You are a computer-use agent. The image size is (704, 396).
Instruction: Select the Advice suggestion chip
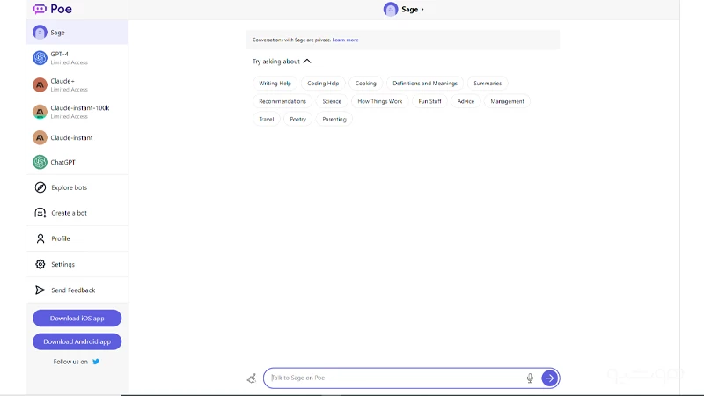coord(466,101)
